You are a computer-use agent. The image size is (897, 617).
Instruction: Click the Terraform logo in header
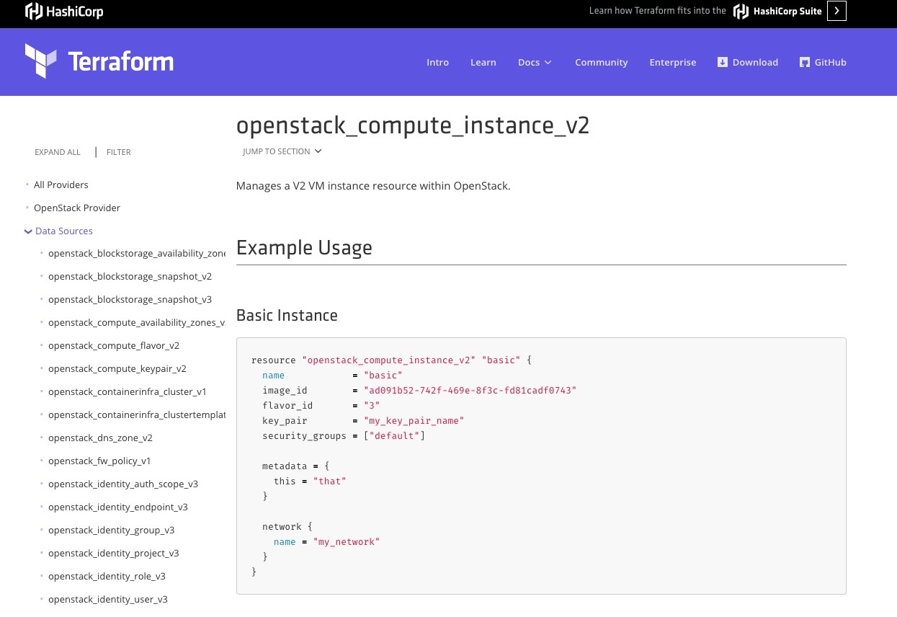click(99, 61)
